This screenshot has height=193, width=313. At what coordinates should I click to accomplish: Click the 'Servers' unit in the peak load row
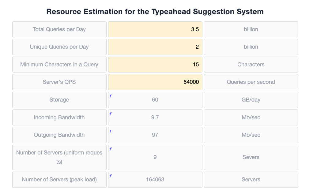coord(251,180)
